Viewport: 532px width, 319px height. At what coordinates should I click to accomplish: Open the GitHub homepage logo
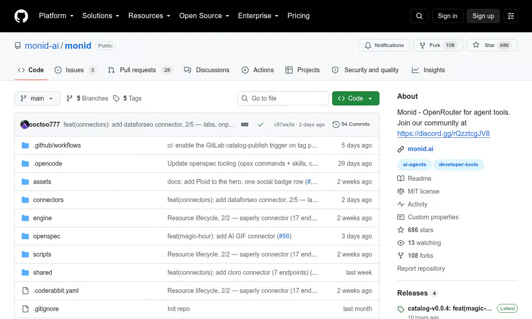coord(21,16)
